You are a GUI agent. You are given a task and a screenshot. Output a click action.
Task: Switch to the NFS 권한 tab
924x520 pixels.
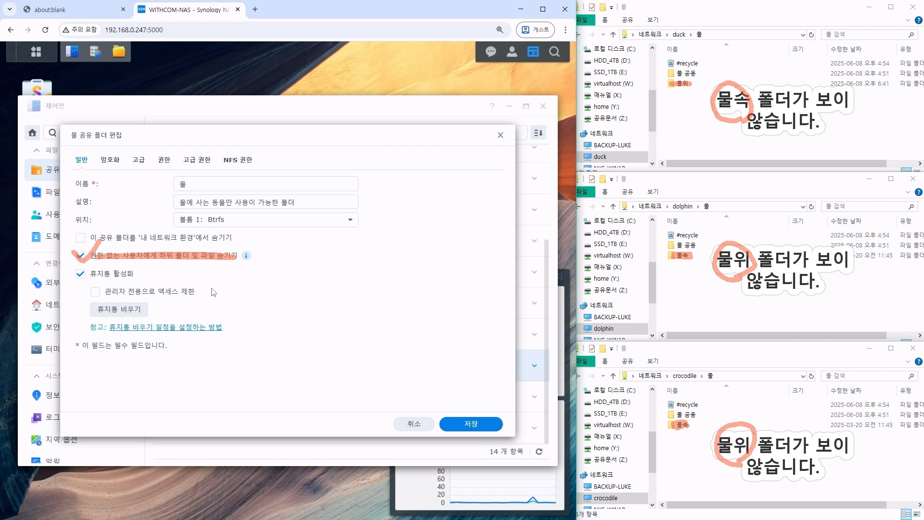click(x=238, y=160)
